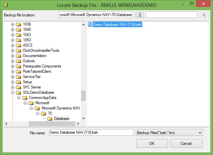This screenshot has width=213, height=155.
Task: Expand the ClickOnceInstallerTools node
Action: click(x=12, y=51)
